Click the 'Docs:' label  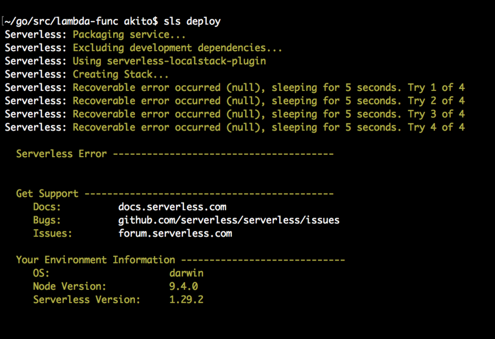click(x=47, y=207)
